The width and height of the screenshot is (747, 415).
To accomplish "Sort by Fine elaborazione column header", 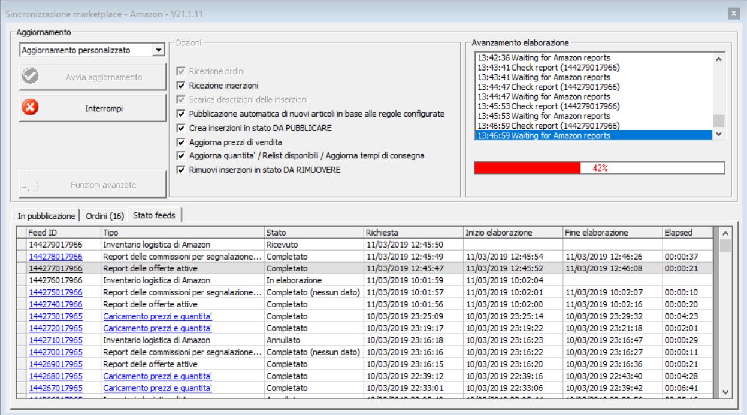I will pos(612,233).
